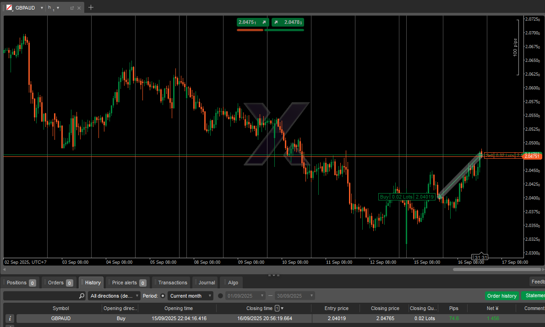
Task: Open the GBPAUD symbol selector dropdown arrow
Action: [x=42, y=8]
